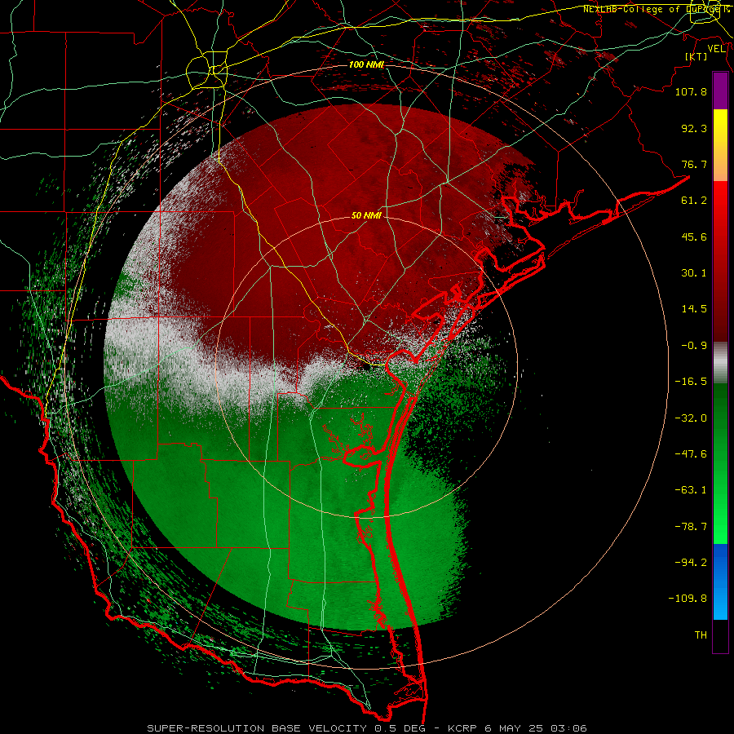Pick the yellow-orange segment of the color bar
Viewport: 734px width, 734px height.
pyautogui.click(x=720, y=145)
